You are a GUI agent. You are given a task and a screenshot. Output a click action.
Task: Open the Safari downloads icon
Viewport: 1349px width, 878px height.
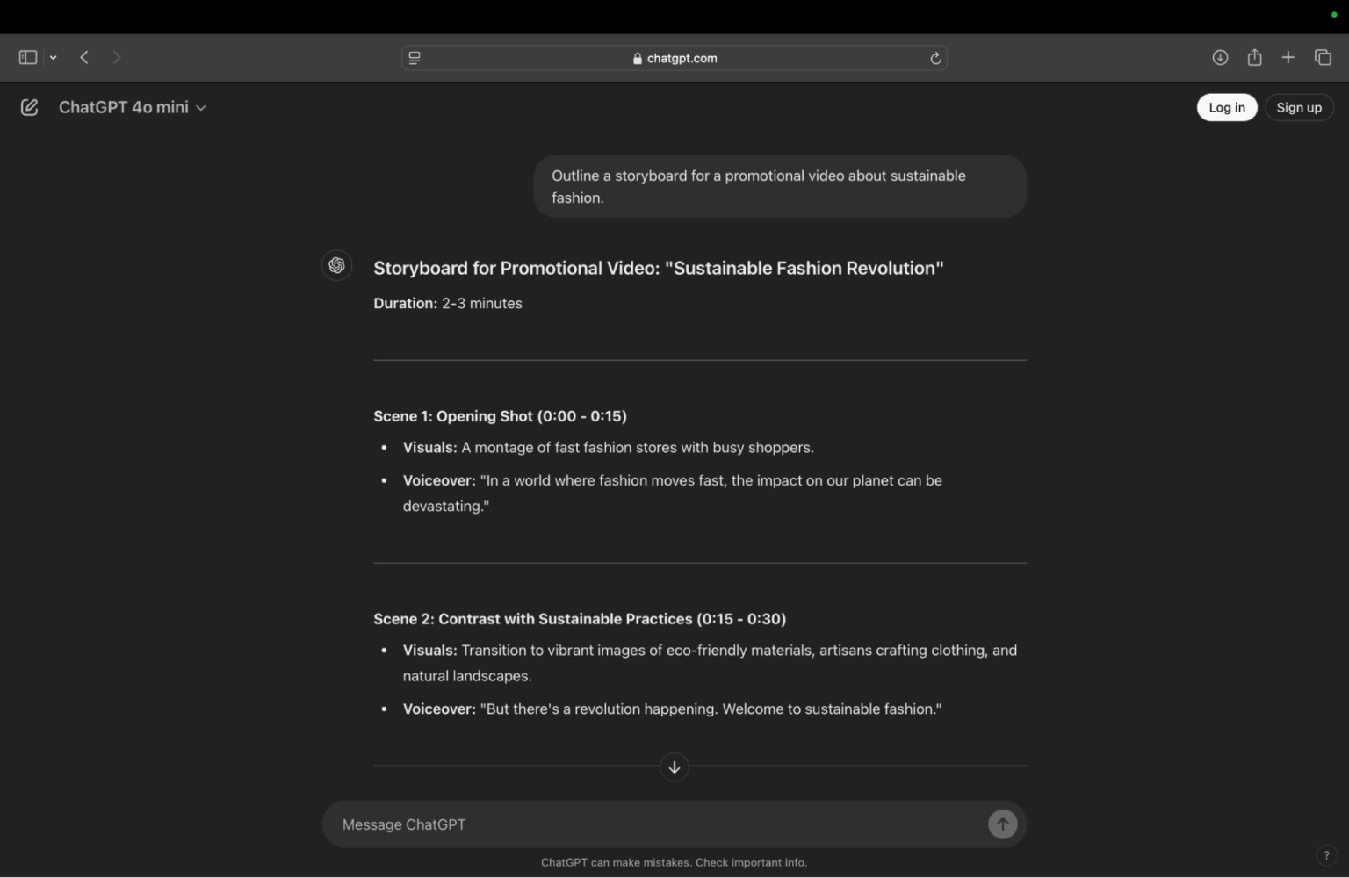click(x=1220, y=57)
